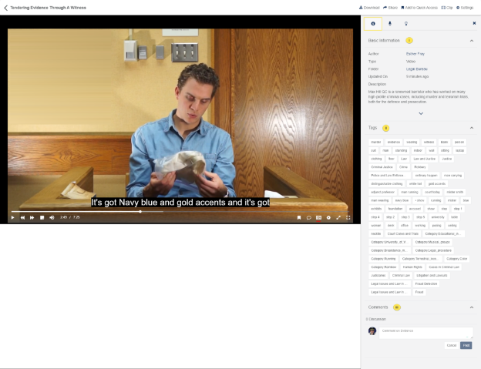Switch to the lightbulb insights tab

406,24
